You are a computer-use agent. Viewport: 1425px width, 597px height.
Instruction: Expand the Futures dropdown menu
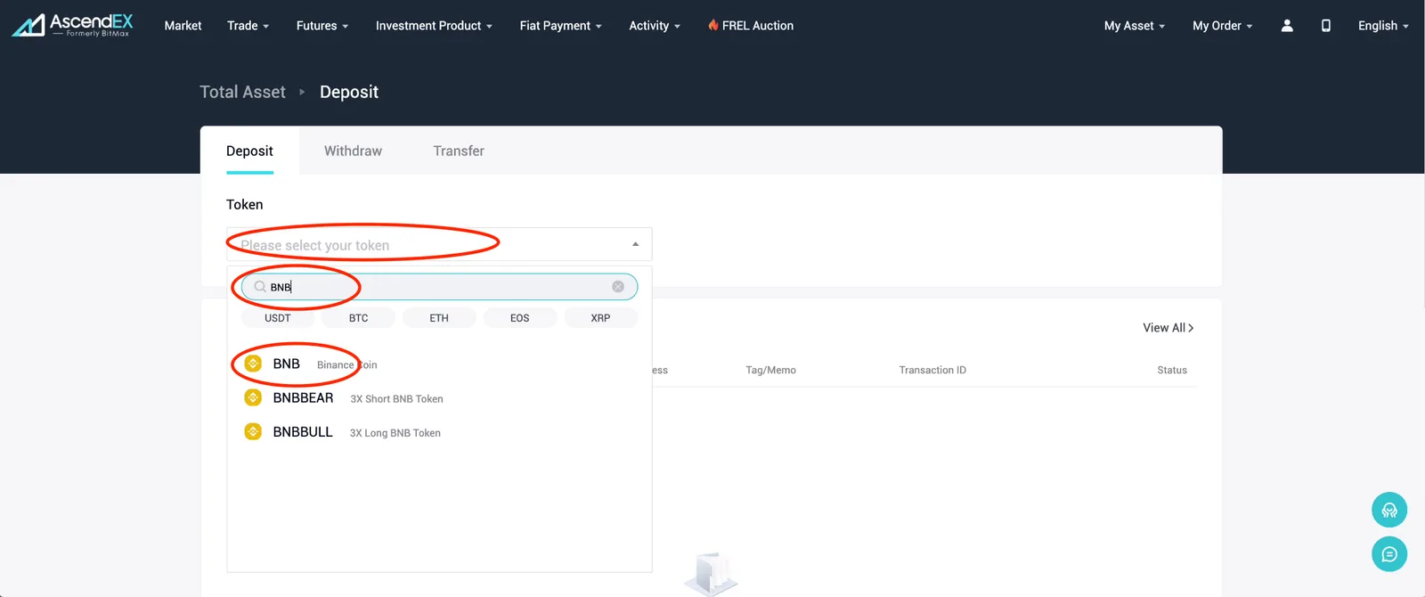322,26
